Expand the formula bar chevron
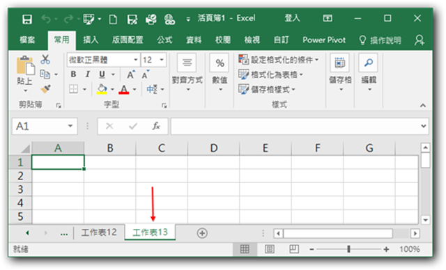446x270 pixels. click(x=424, y=126)
